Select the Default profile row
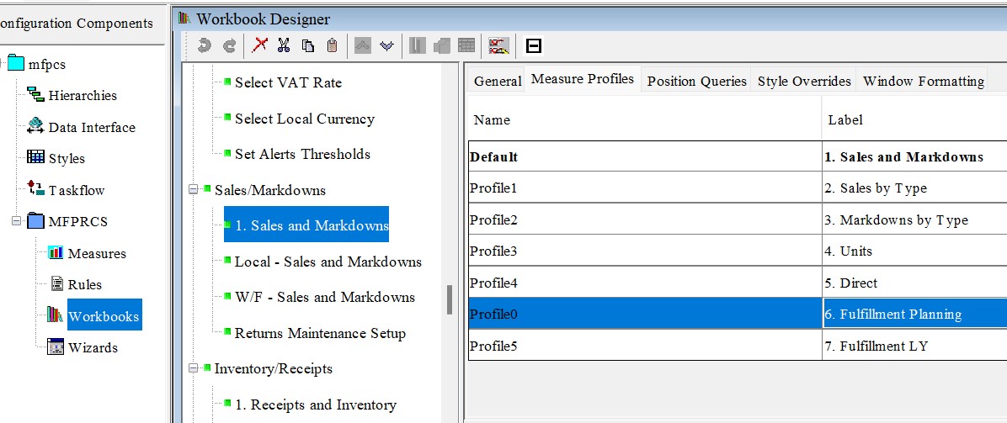 (x=738, y=156)
